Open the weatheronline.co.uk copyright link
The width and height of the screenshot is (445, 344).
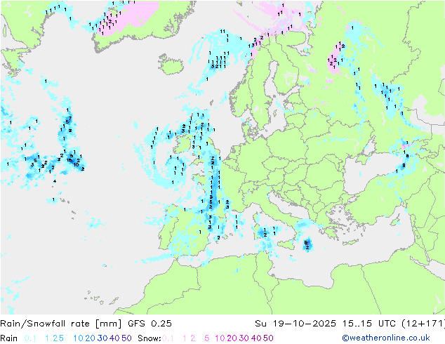(x=386, y=338)
